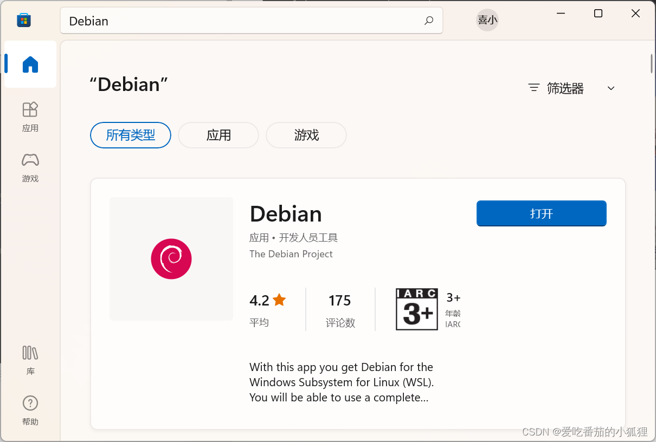Go to the Home sidebar icon

30,64
